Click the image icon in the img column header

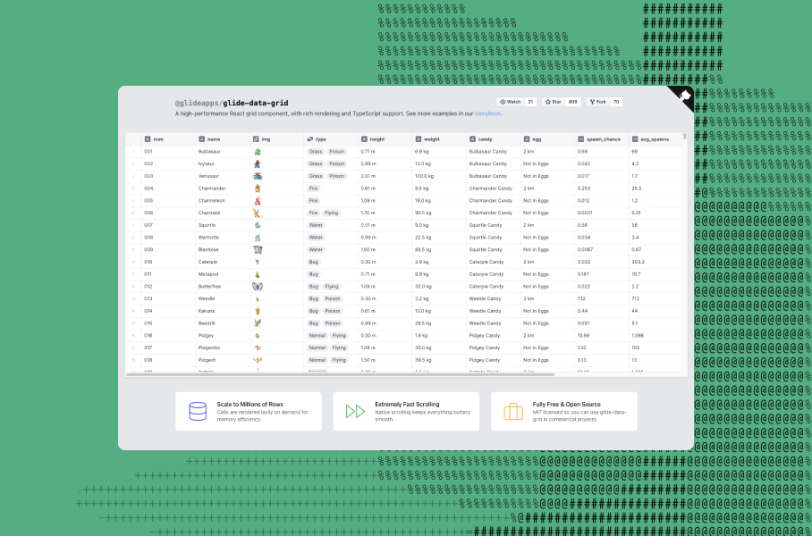click(x=255, y=139)
